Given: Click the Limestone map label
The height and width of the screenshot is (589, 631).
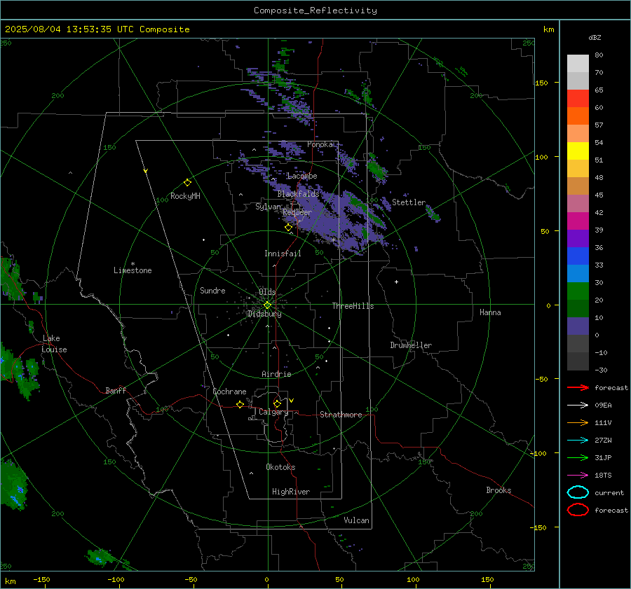Looking at the screenshot, I should (x=133, y=270).
